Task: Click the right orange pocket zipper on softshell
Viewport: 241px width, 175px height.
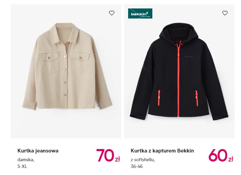Action: [x=197, y=98]
